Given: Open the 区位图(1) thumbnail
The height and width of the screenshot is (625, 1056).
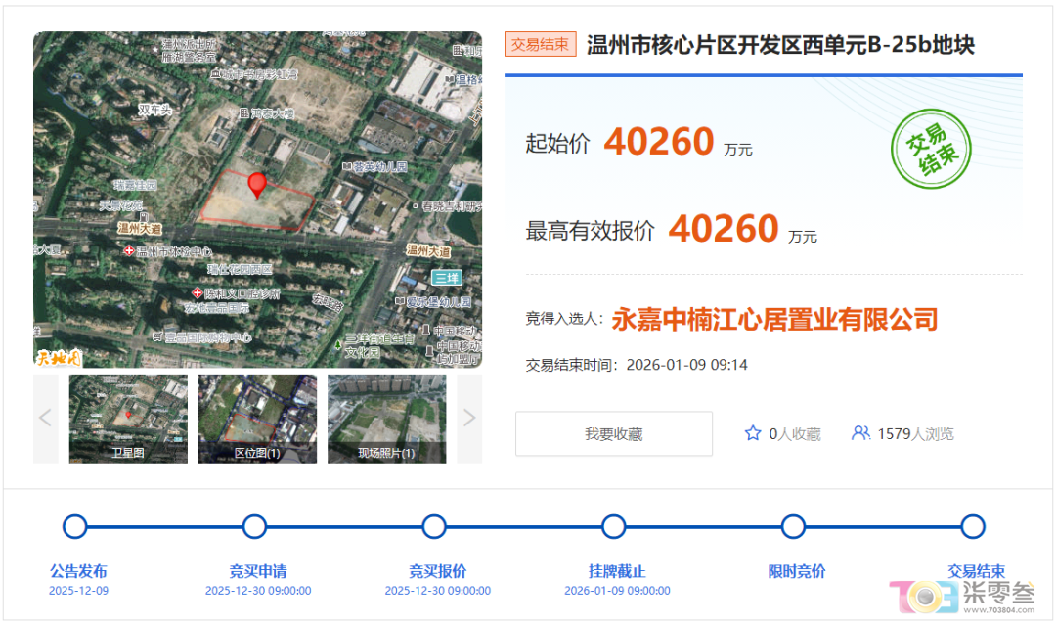Looking at the screenshot, I should coord(257,419).
